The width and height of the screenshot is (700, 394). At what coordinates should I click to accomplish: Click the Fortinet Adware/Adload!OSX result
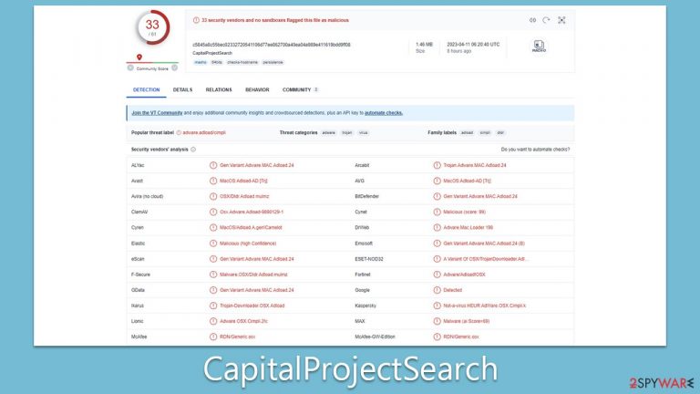tap(464, 275)
